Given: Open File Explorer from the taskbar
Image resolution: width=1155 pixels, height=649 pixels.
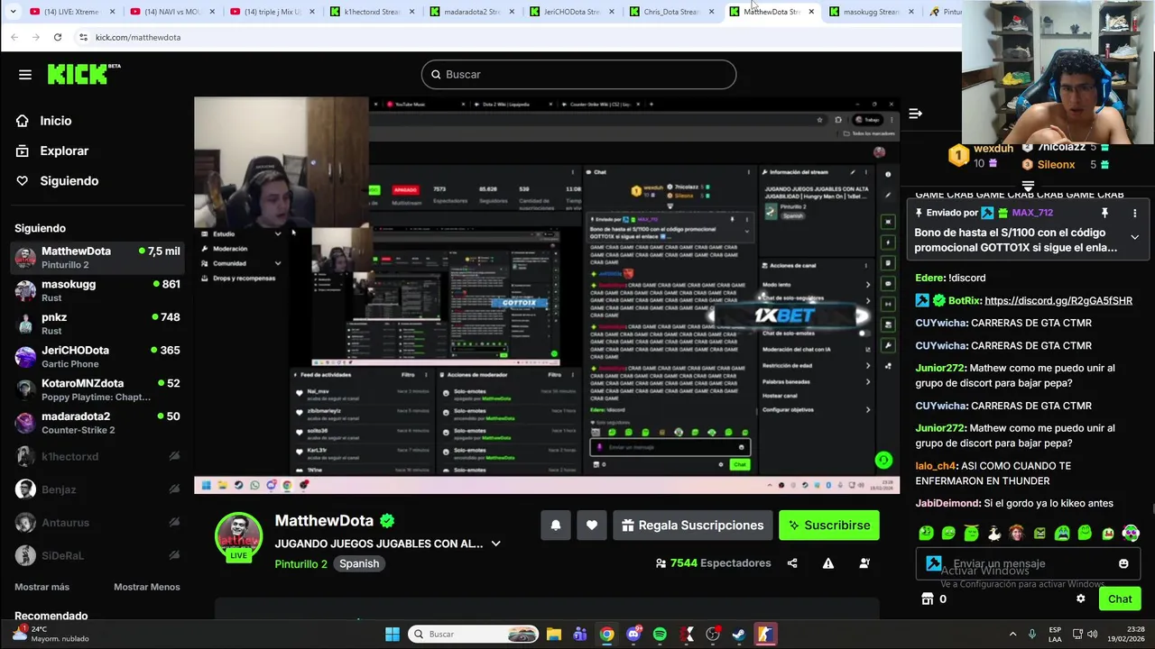Looking at the screenshot, I should pos(554,635).
